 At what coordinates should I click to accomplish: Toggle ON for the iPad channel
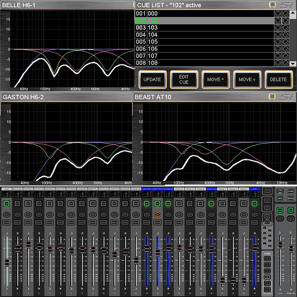click(7, 204)
